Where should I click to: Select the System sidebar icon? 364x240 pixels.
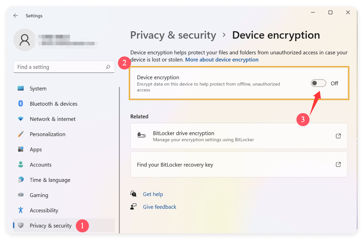click(21, 88)
